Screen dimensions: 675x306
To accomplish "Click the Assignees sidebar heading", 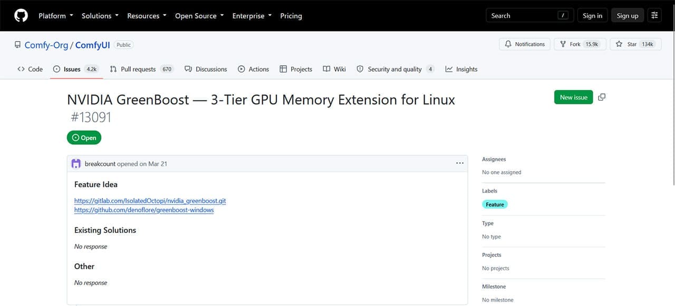I will click(494, 159).
